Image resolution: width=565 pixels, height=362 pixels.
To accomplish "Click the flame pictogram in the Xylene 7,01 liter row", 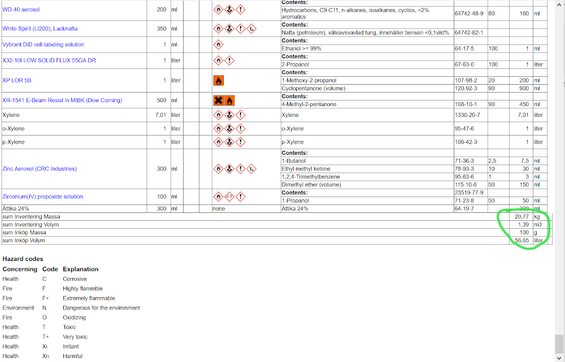I will (x=218, y=115).
